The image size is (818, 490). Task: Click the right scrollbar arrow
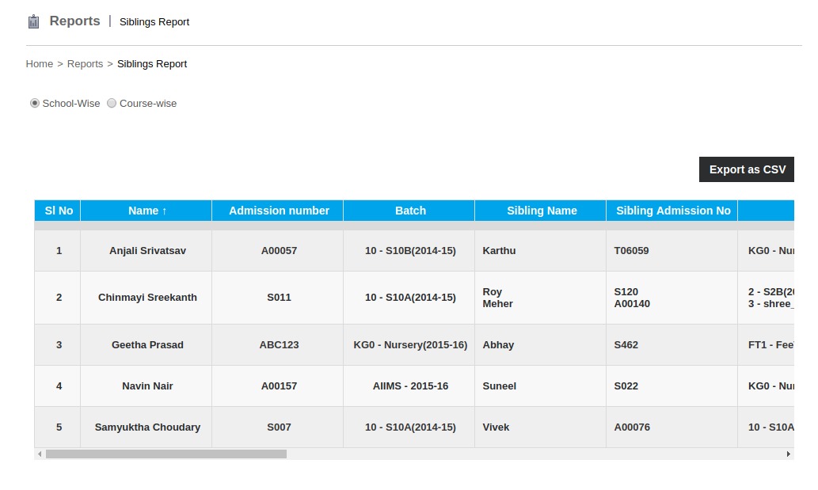pyautogui.click(x=788, y=454)
